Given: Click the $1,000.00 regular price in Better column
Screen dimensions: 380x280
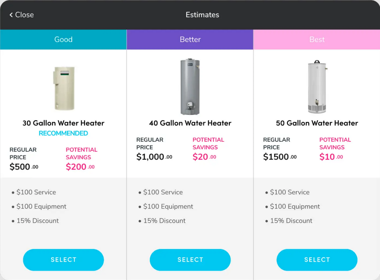Looking at the screenshot, I should click(154, 157).
